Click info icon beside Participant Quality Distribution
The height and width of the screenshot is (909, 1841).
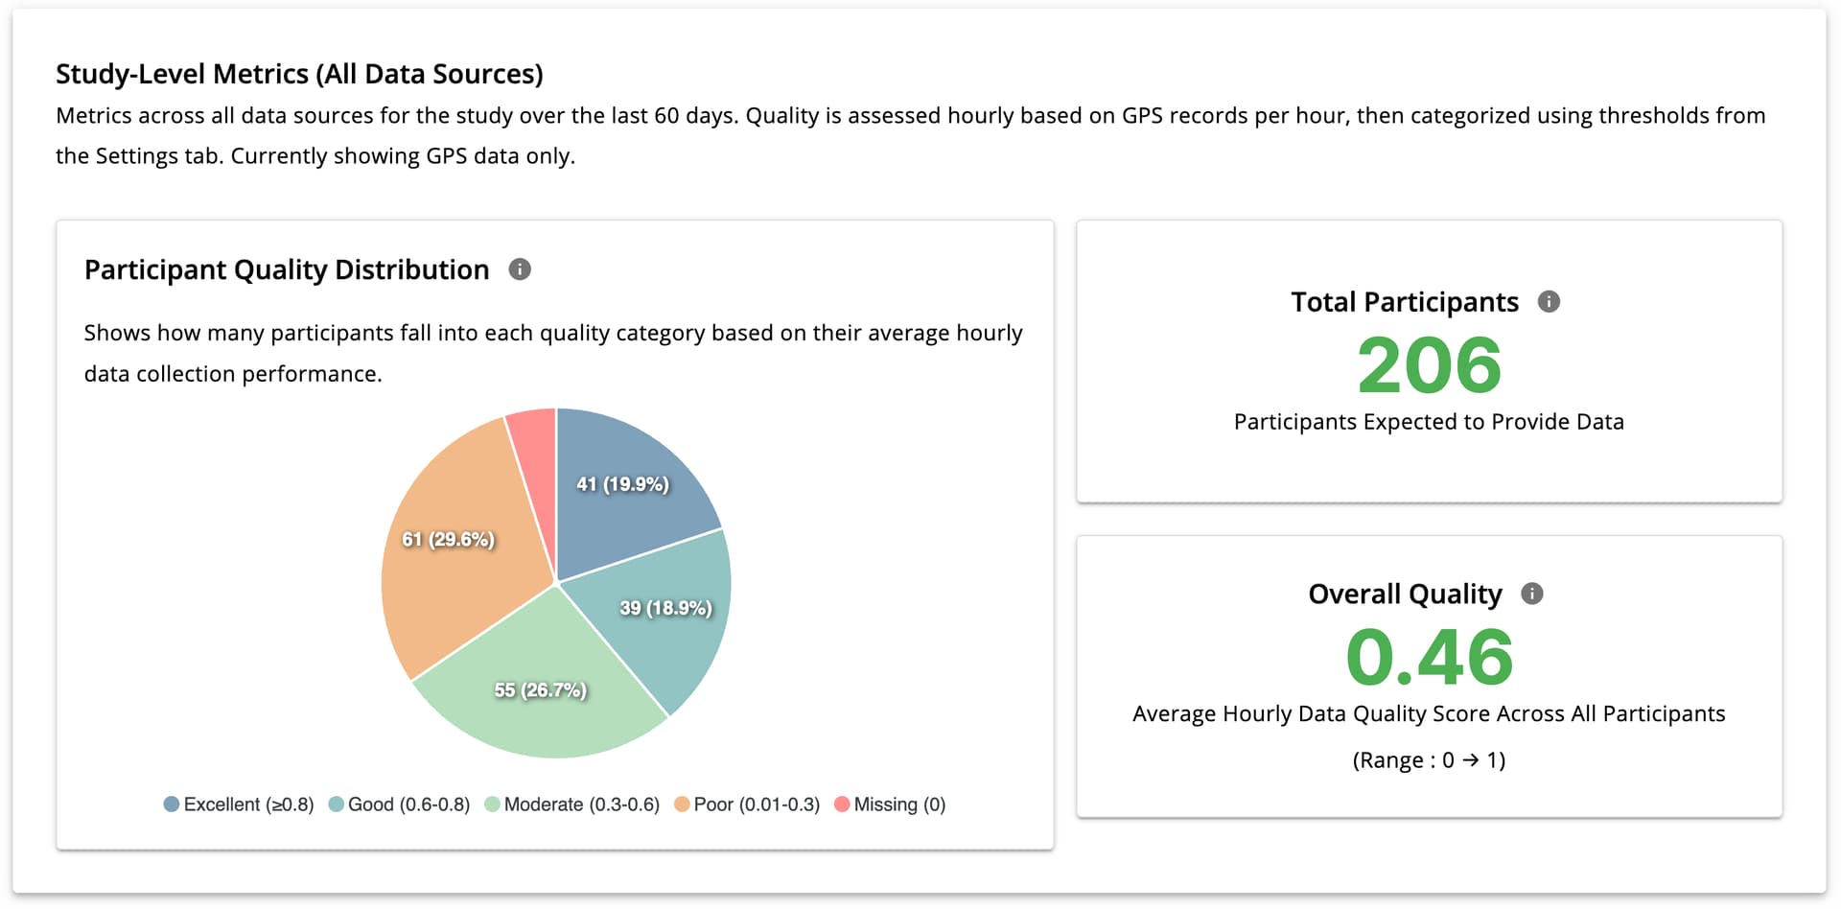click(x=520, y=269)
